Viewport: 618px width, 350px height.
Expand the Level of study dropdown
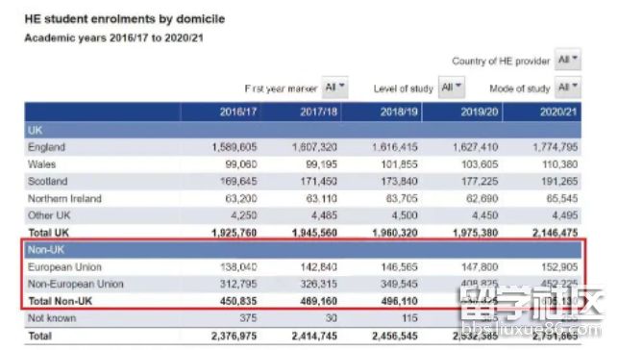(x=452, y=87)
